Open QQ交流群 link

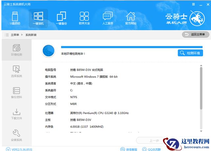tap(152, 149)
